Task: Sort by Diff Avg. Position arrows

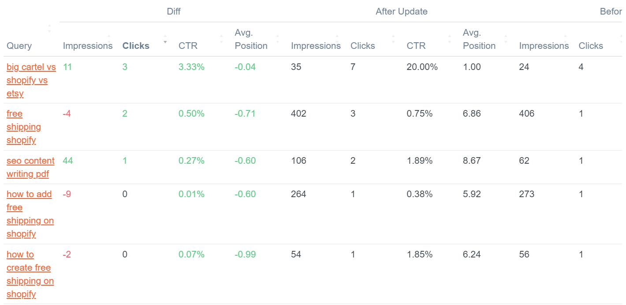Action: 278,39
